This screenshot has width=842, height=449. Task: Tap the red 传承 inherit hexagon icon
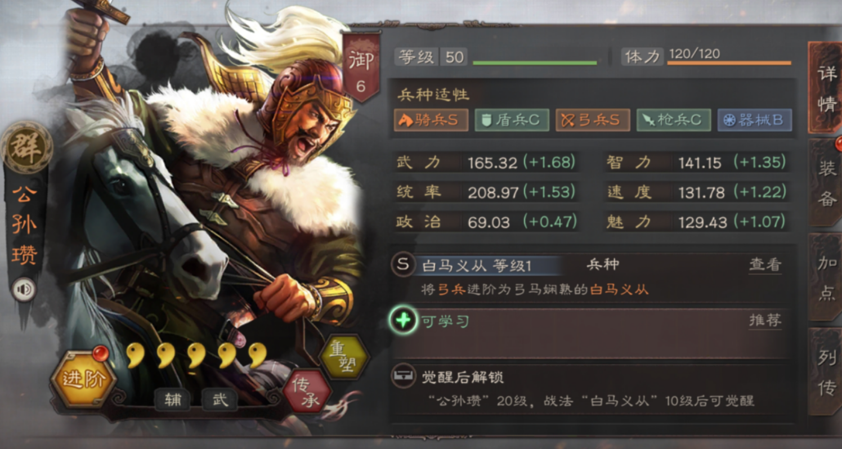click(307, 390)
